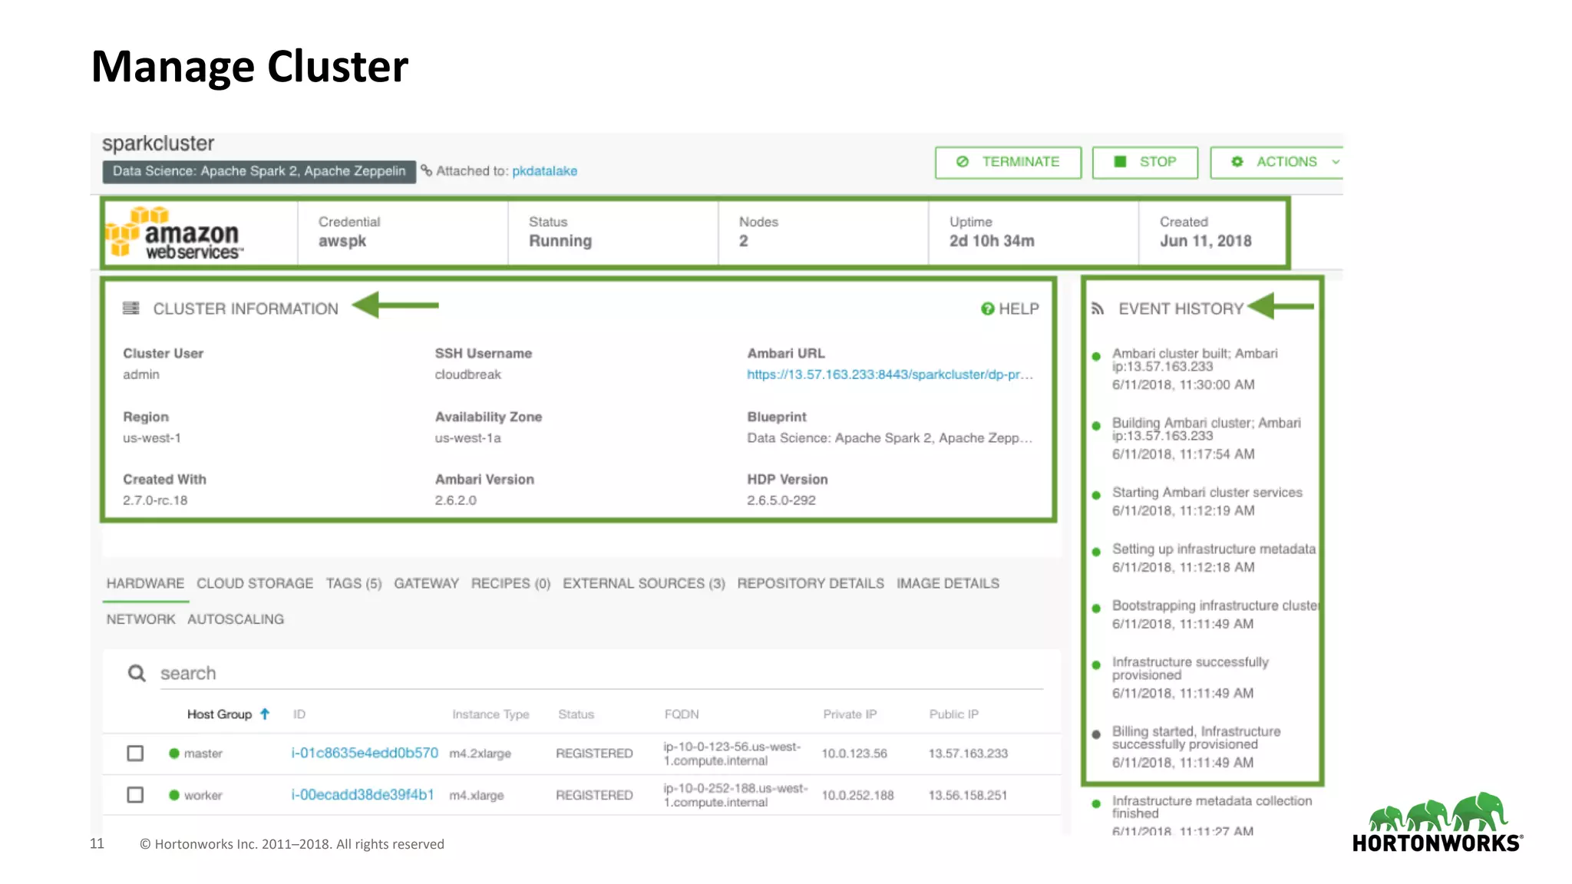Click the stop square icon
Viewport: 1572px width, 884px height.
(1120, 162)
